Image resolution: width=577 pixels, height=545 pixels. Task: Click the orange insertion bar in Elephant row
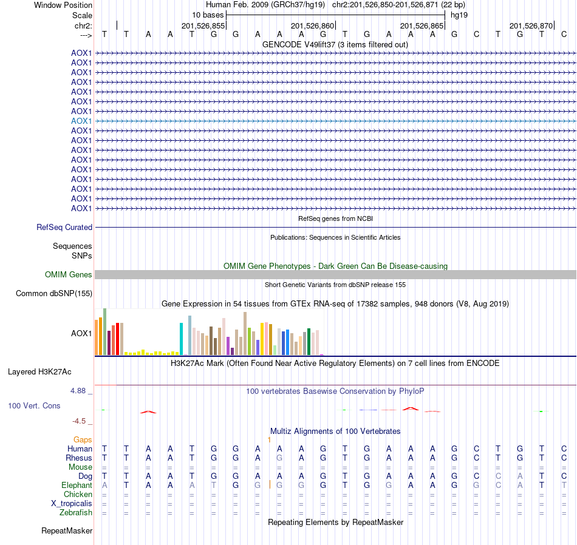[x=270, y=484]
